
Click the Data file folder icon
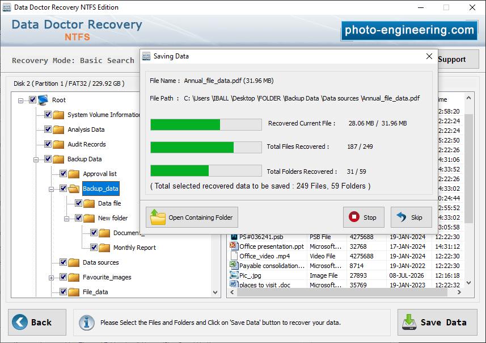tap(89, 203)
